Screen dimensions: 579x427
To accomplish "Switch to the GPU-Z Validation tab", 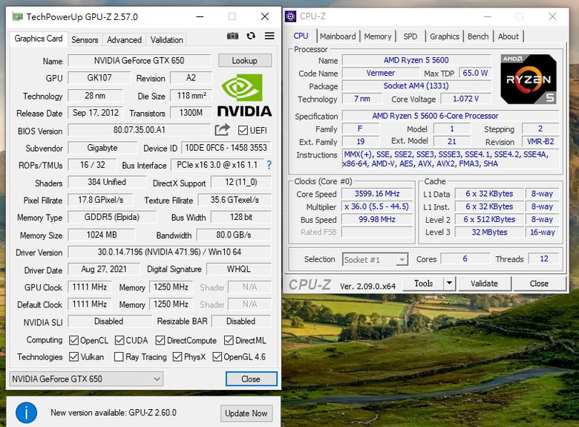I will point(166,40).
